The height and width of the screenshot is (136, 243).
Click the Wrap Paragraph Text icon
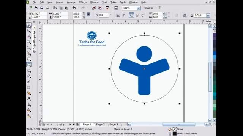point(184,15)
